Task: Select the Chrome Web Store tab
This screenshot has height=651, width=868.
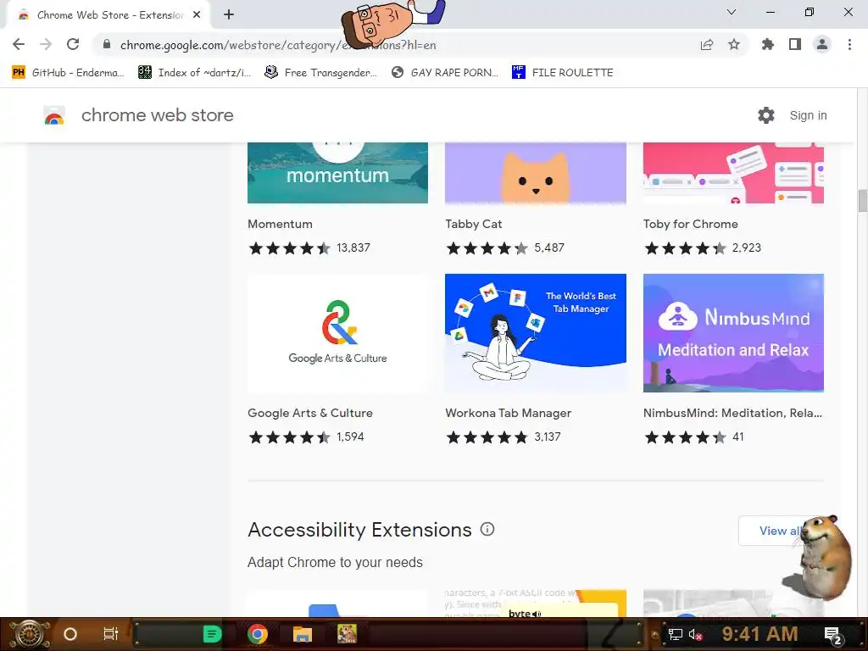Action: [109, 15]
